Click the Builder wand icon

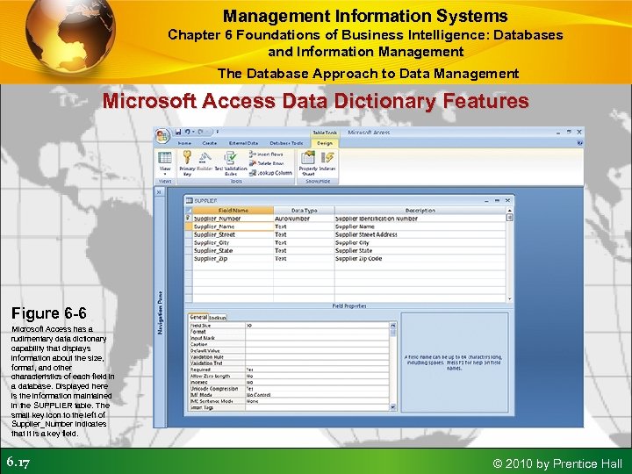(205, 158)
